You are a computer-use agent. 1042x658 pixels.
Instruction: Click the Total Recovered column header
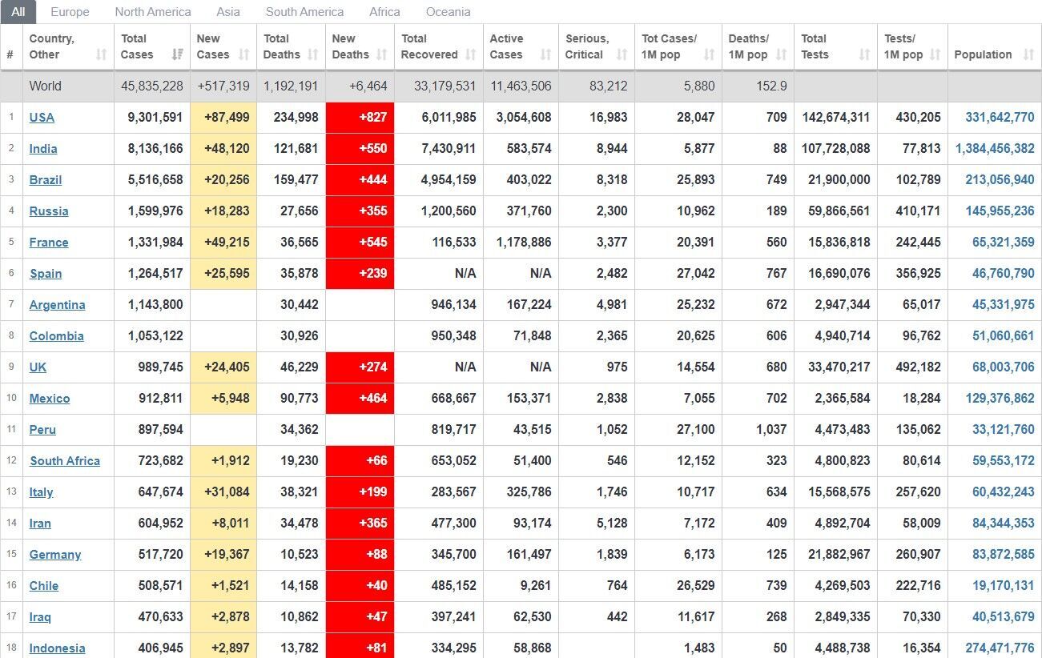(x=438, y=46)
